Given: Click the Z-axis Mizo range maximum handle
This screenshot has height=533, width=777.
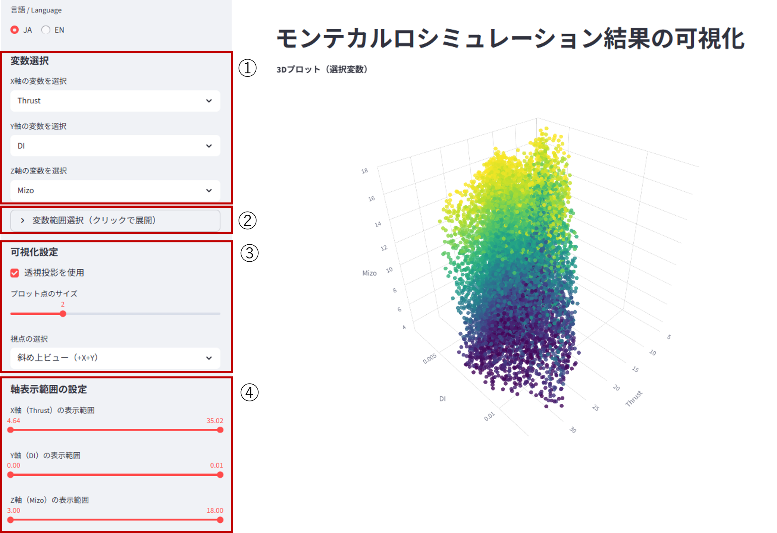Looking at the screenshot, I should 220,520.
